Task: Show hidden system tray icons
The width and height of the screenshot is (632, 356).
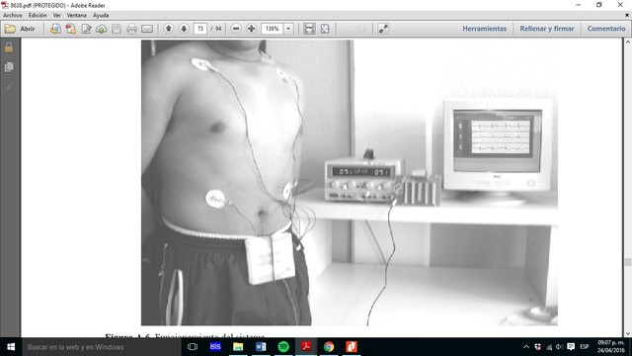Action: 526,347
